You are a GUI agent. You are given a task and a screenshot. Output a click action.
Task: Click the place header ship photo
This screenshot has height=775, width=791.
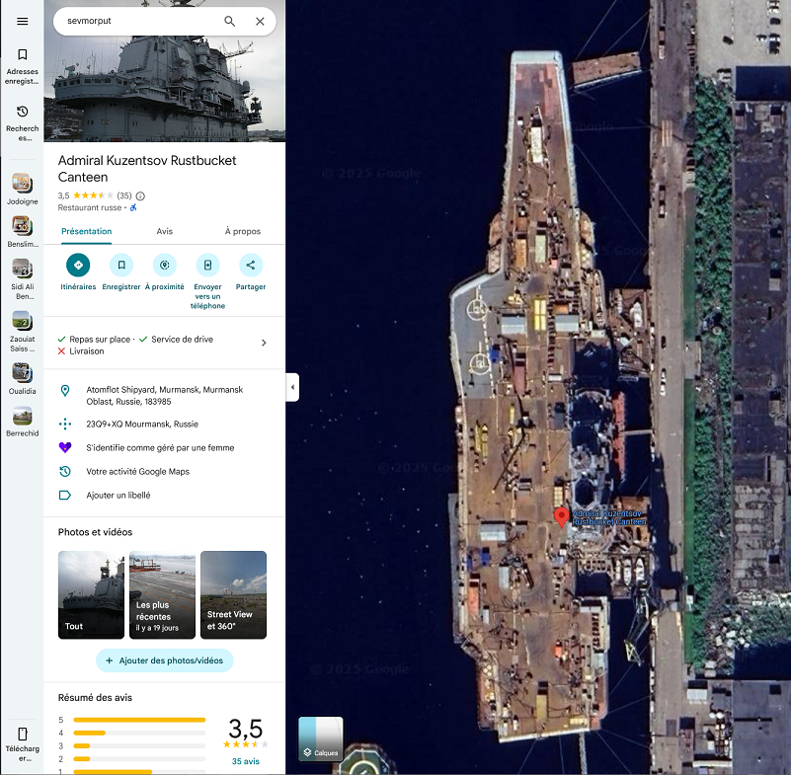165,88
